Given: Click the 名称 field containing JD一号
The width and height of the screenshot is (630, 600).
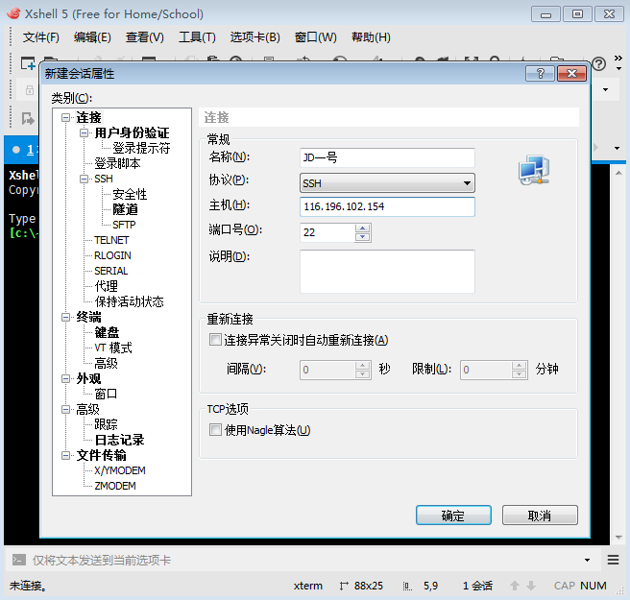Looking at the screenshot, I should tap(387, 157).
